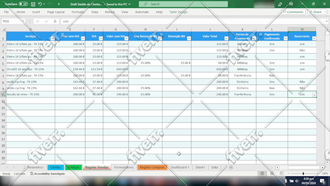Viewport: 330px width, 186px height.
Task: Open the Windows notification center icon
Action: click(x=323, y=181)
